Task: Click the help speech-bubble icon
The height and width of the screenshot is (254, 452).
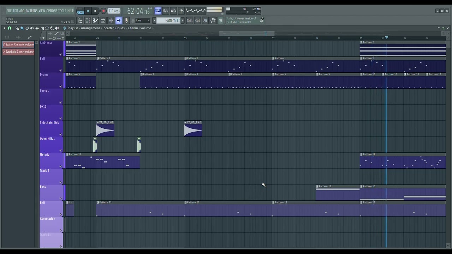Action: click(x=213, y=20)
